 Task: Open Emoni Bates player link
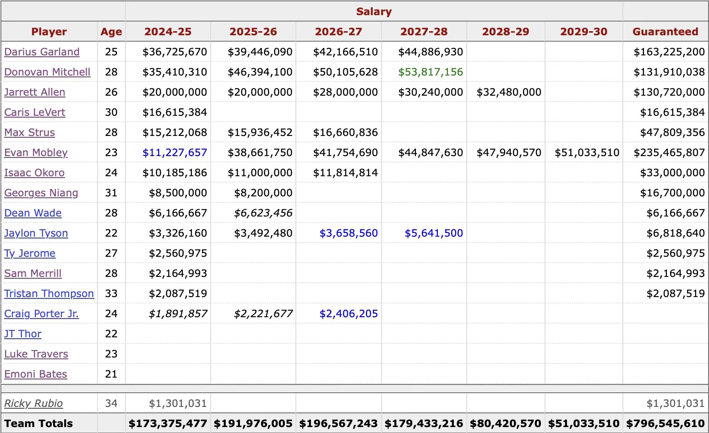[x=36, y=374]
